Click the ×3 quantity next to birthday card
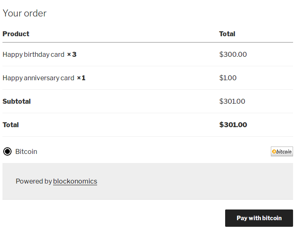 coord(72,54)
